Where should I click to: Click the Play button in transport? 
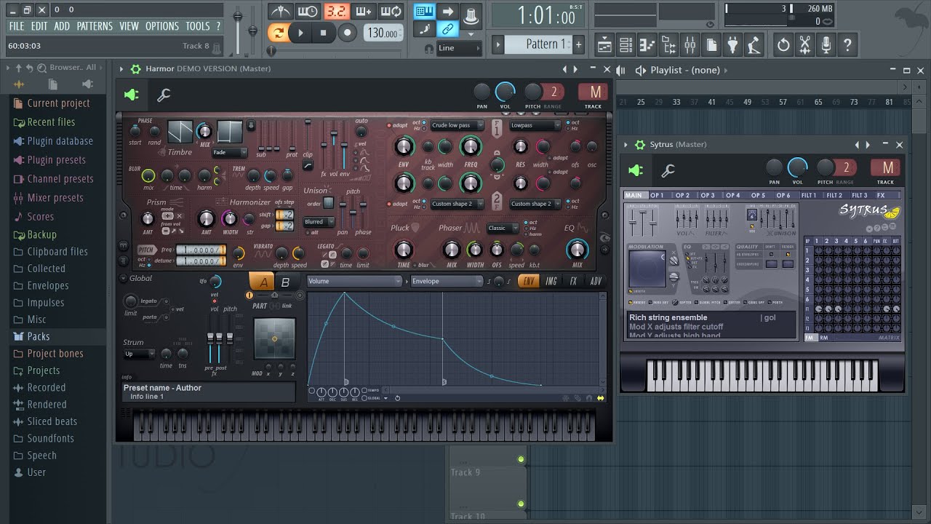(x=300, y=32)
